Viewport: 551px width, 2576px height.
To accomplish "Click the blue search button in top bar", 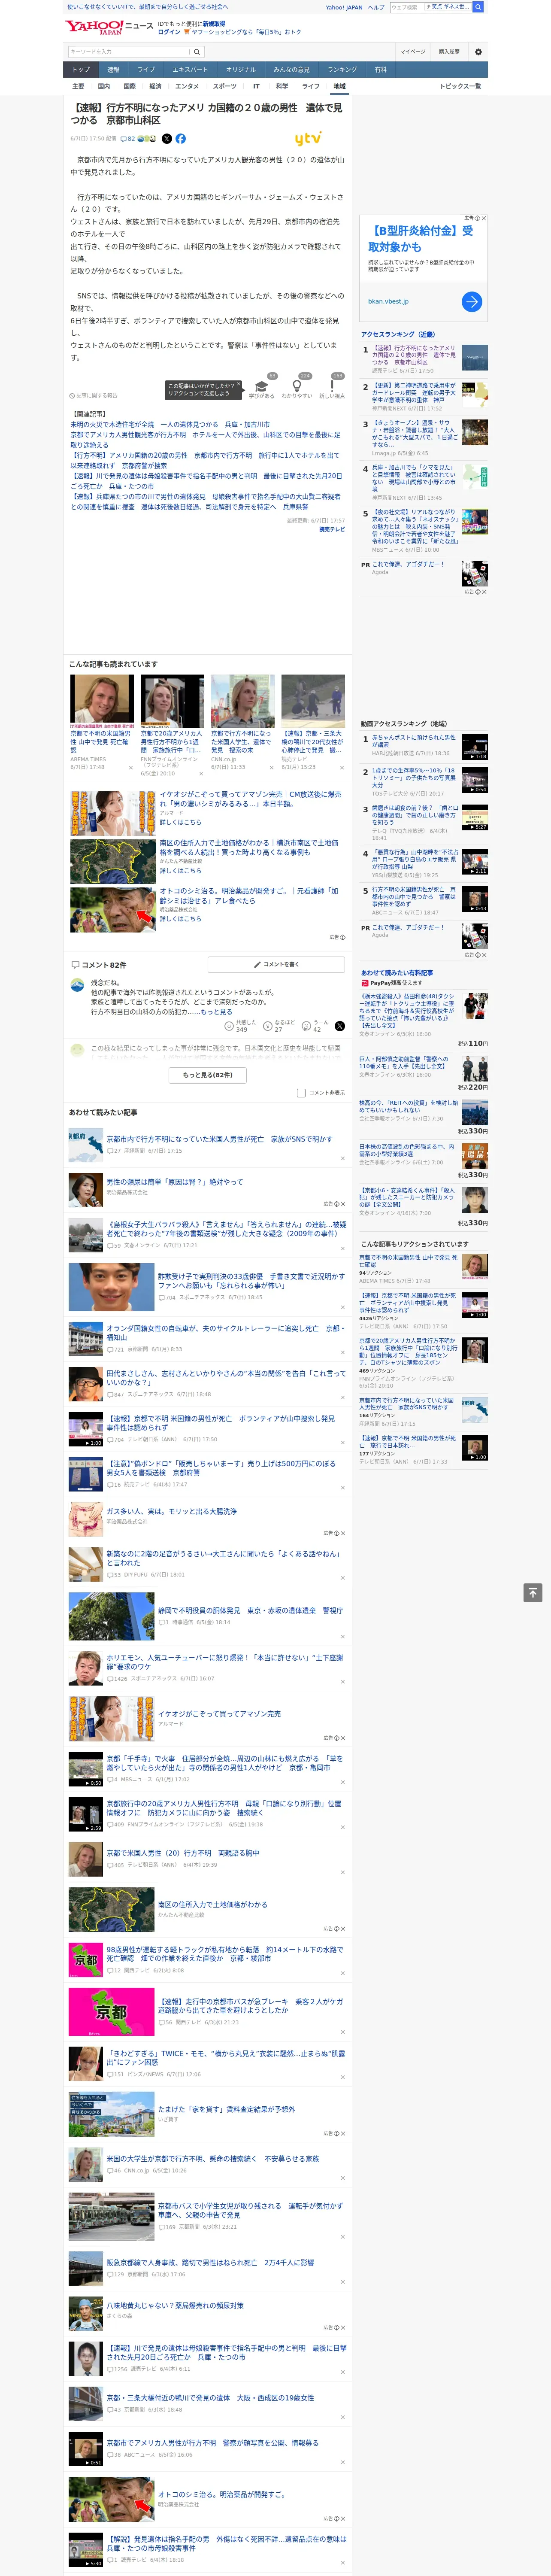I will pyautogui.click(x=478, y=7).
